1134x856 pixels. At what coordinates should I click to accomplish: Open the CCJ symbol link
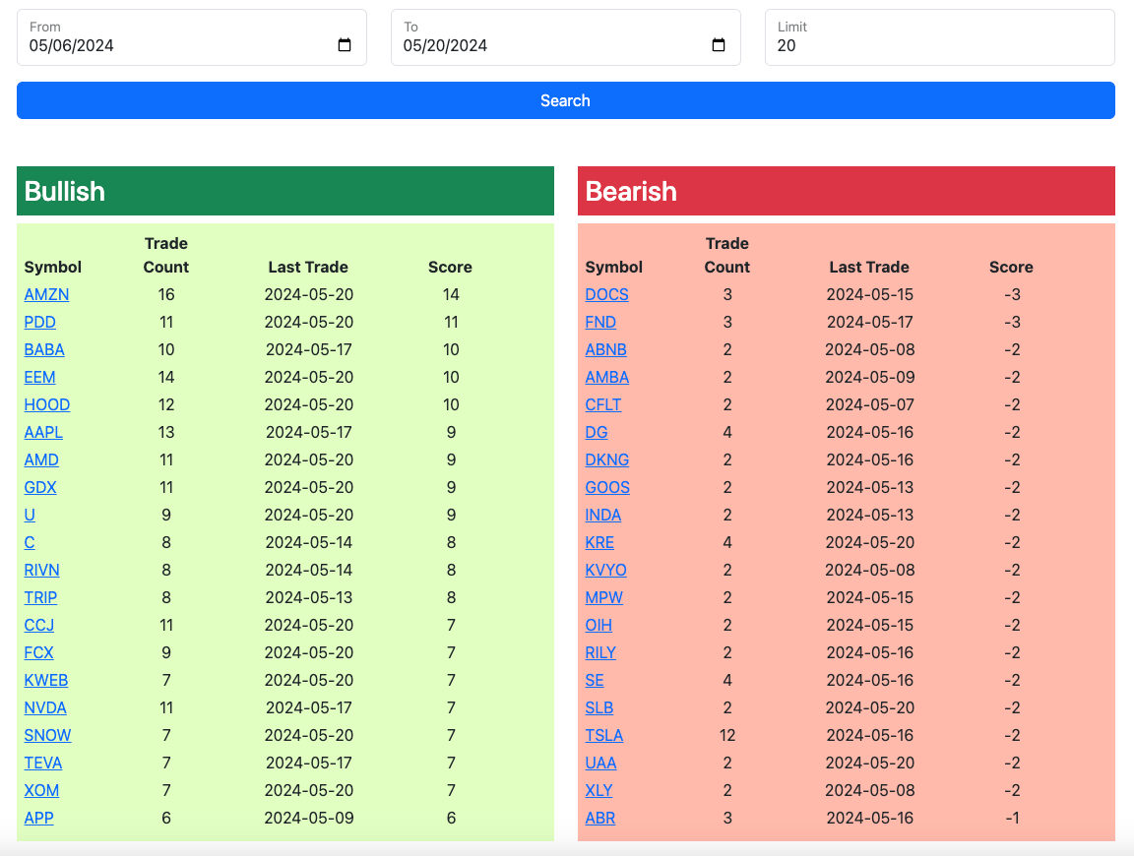39,626
